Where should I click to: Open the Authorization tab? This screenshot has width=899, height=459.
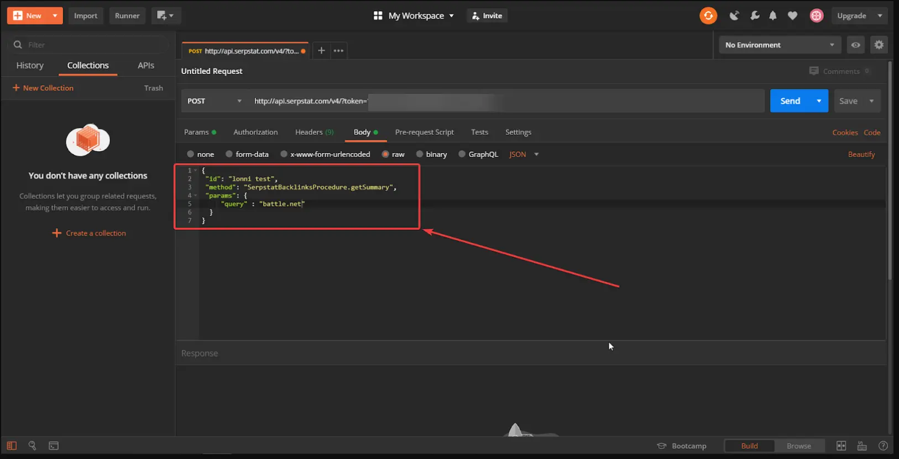pos(255,132)
